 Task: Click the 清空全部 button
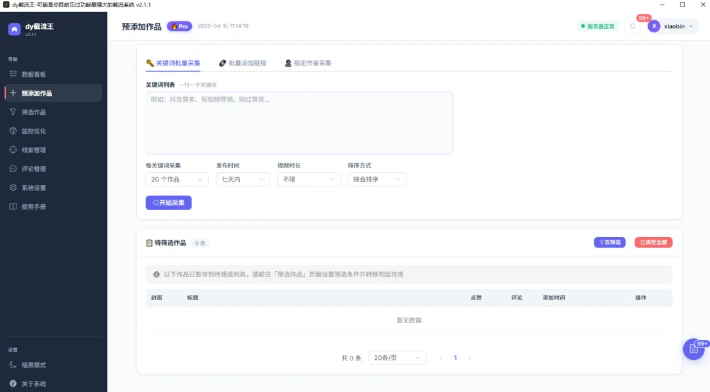tap(653, 242)
